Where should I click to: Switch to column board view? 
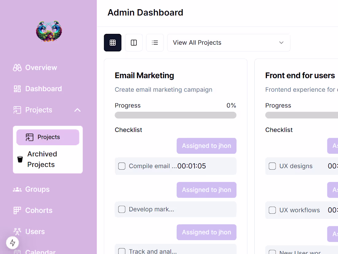(134, 42)
